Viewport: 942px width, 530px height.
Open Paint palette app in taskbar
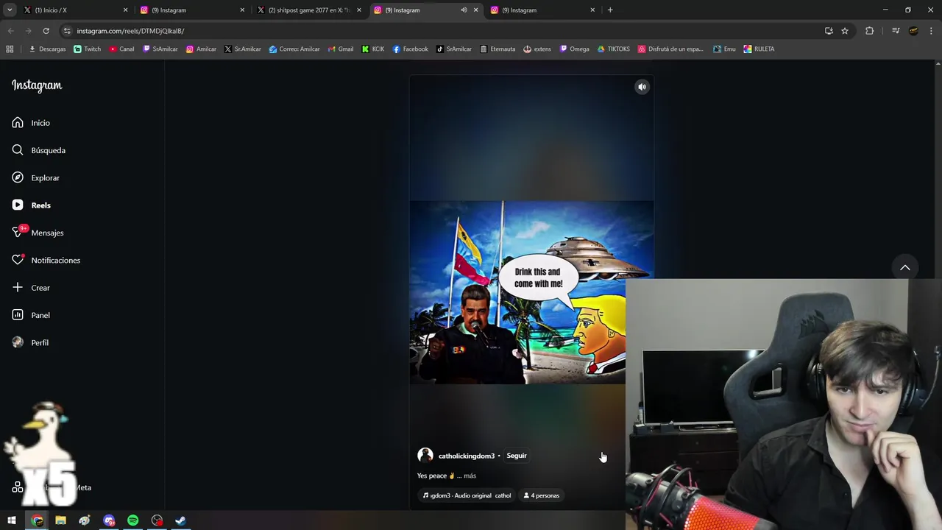tap(85, 520)
